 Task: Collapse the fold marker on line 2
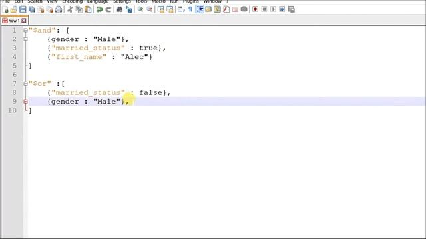[25, 39]
